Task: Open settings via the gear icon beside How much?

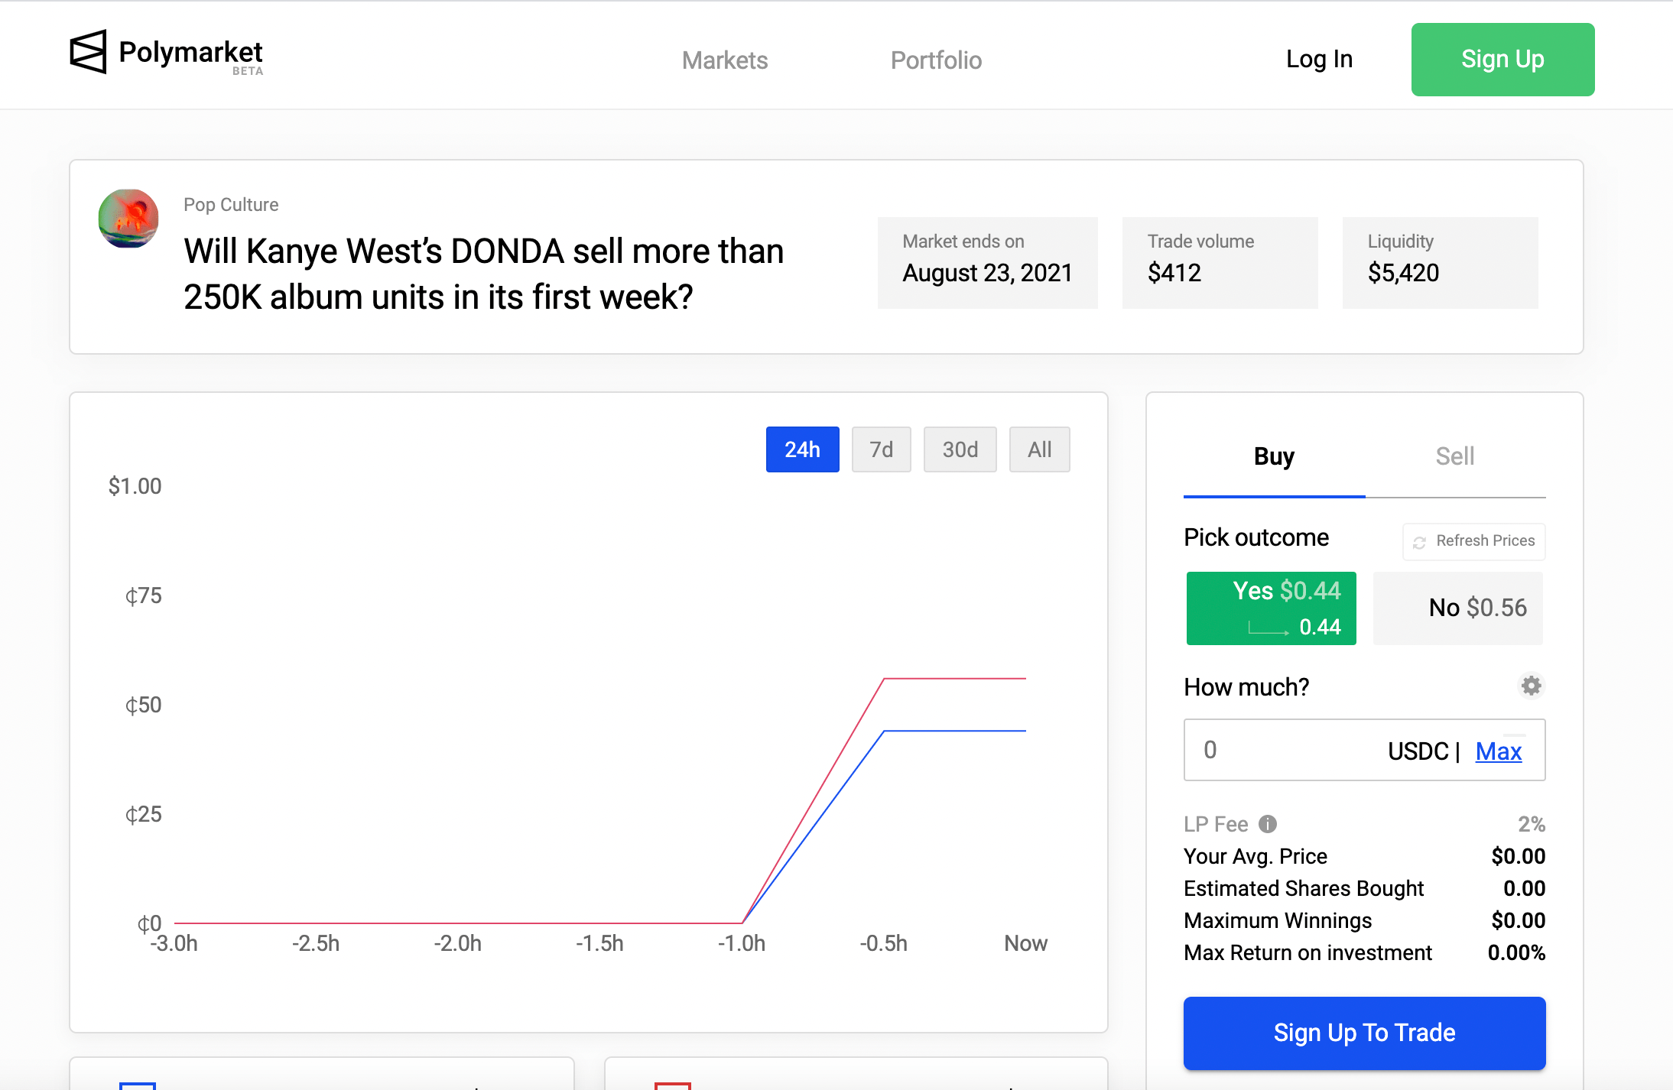Action: point(1530,686)
